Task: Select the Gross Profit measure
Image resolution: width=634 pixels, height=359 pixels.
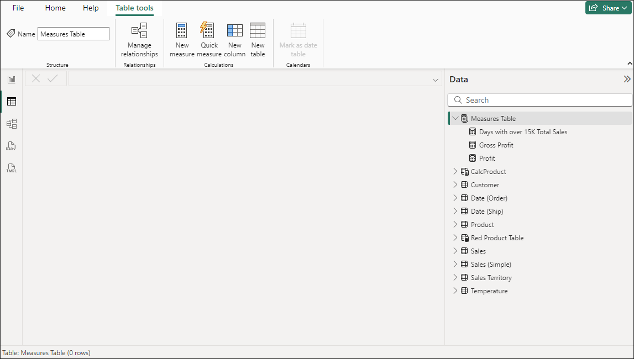Action: [x=496, y=145]
